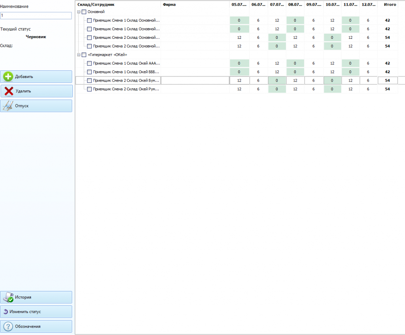Click the 06.07 date column header
Viewport: 405px width, 335px height.
258,4
